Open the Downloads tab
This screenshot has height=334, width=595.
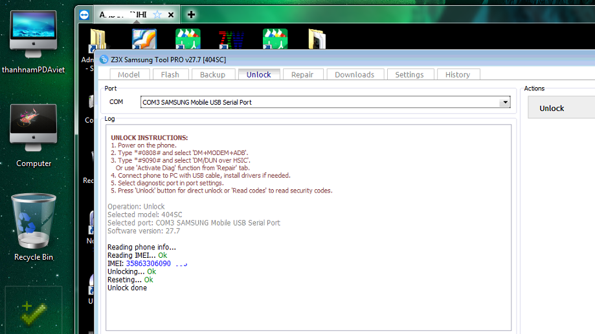[354, 74]
